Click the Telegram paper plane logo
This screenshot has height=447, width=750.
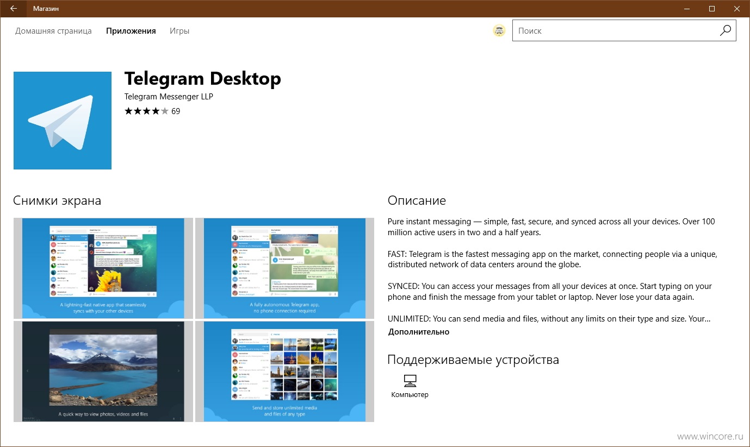(x=63, y=121)
